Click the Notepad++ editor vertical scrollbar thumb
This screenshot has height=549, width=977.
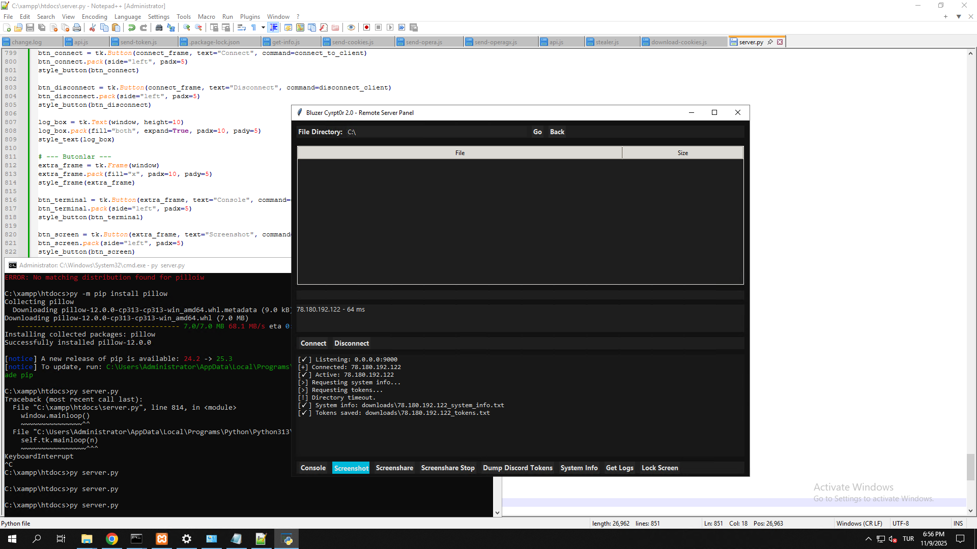tap(970, 467)
